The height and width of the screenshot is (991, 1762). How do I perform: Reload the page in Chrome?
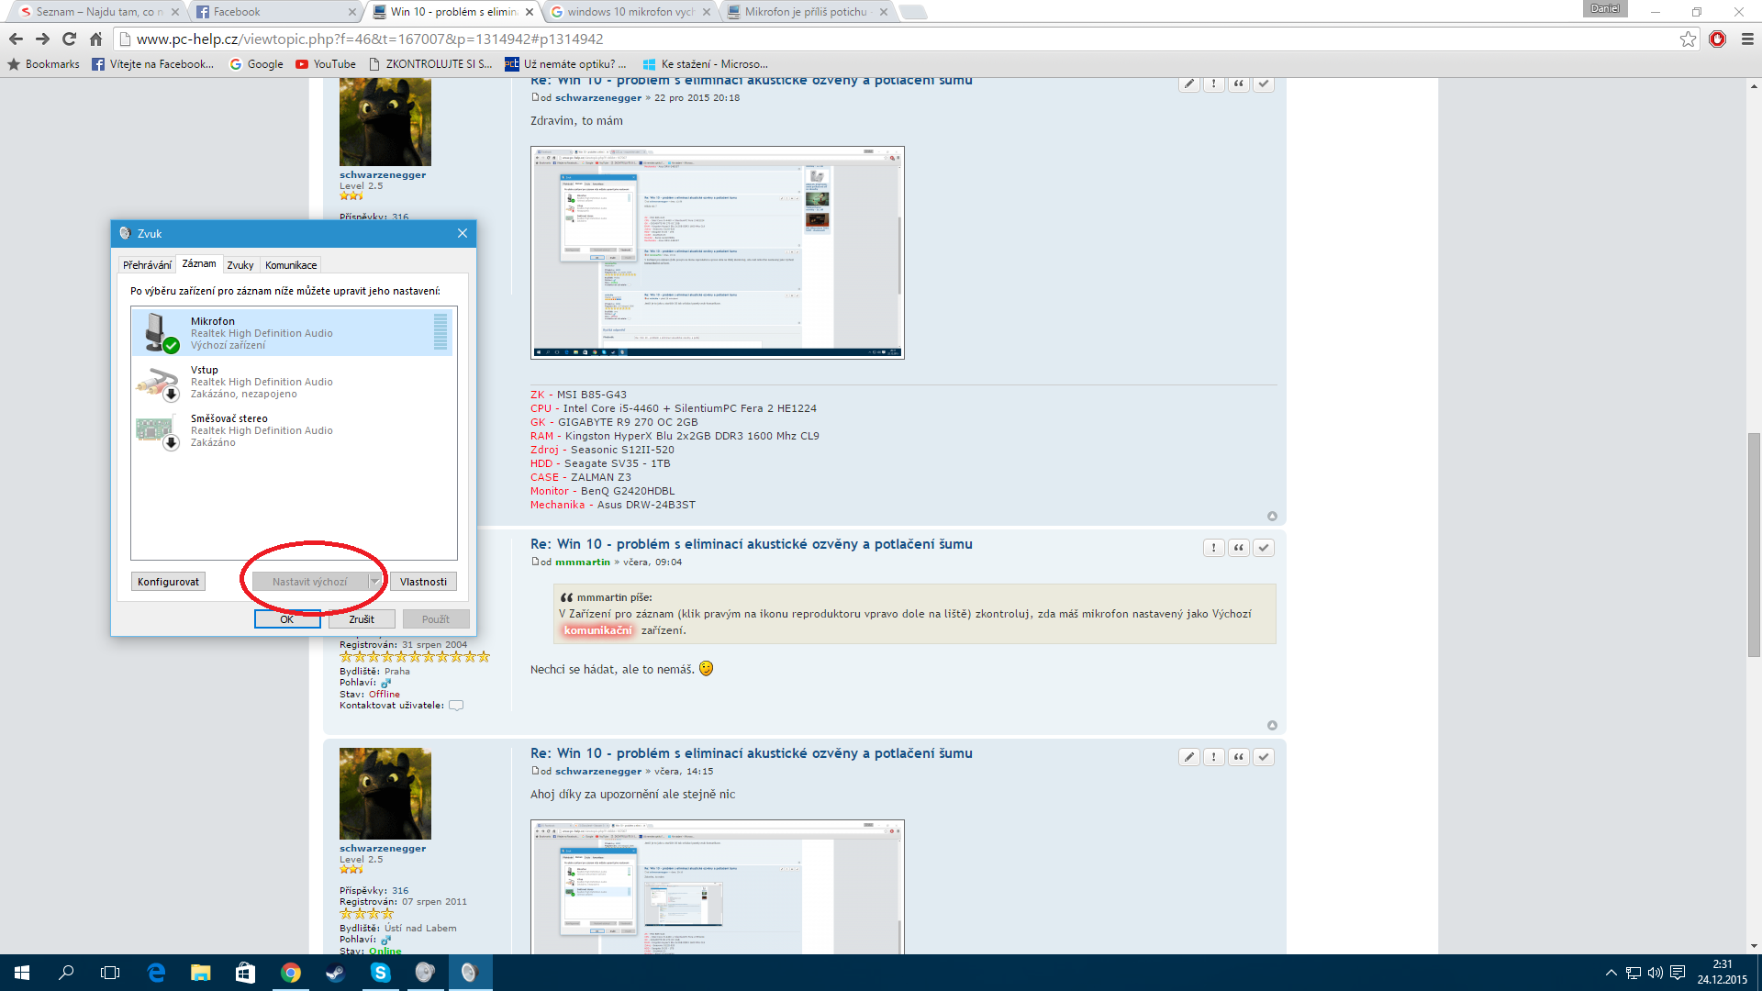(69, 39)
